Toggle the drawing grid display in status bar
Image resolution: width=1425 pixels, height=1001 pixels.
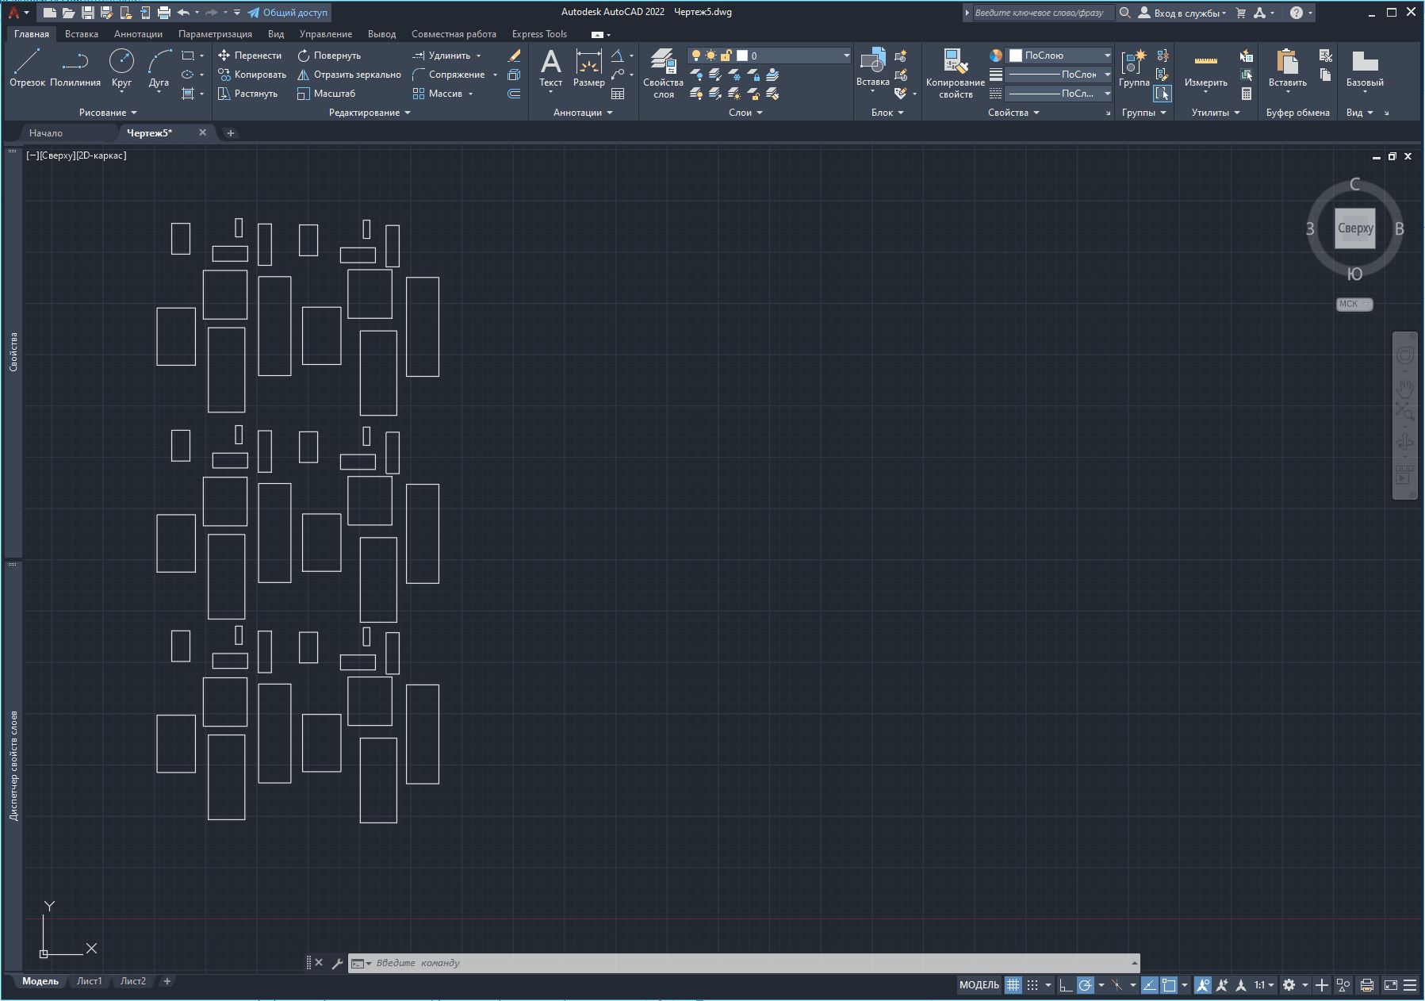[x=1013, y=985]
